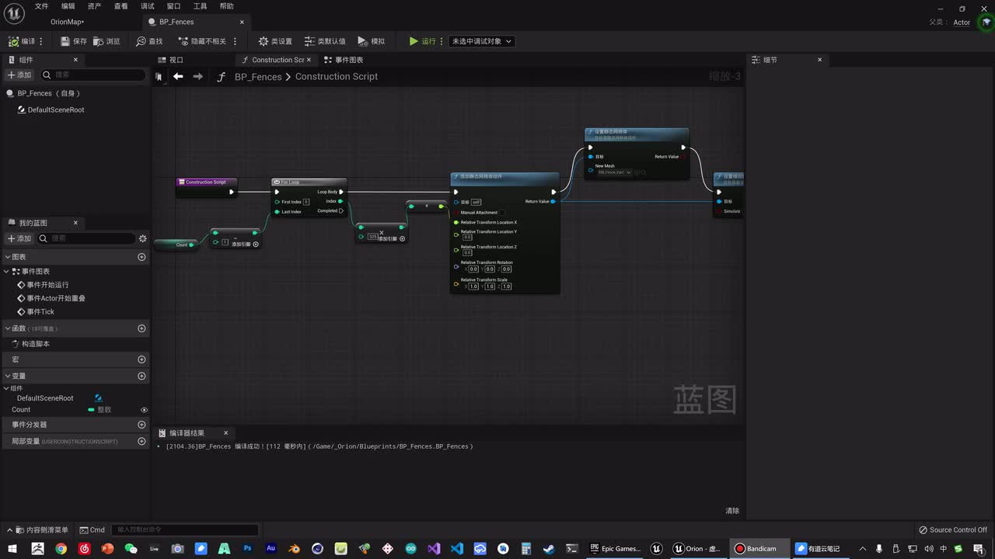Select 事件开始运行 event item

click(x=47, y=285)
